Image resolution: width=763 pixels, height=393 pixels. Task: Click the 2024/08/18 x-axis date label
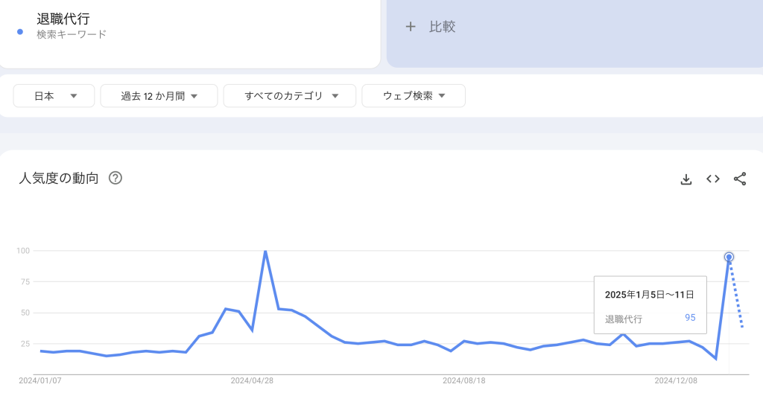click(x=464, y=380)
